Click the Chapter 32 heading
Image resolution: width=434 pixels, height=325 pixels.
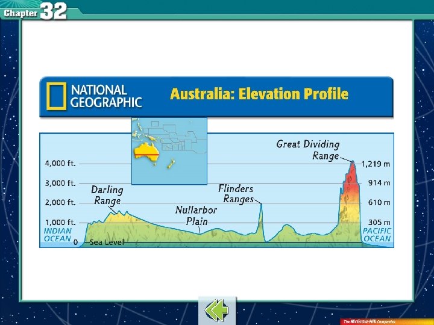(35, 11)
